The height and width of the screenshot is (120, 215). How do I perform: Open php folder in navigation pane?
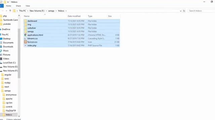point(5,16)
